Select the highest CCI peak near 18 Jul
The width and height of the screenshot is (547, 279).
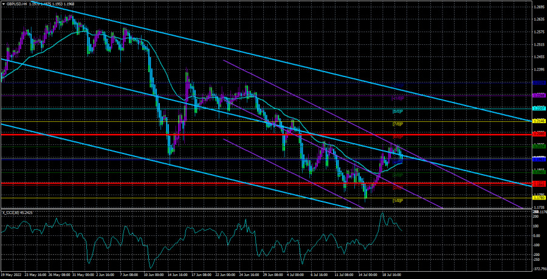[x=383, y=213]
